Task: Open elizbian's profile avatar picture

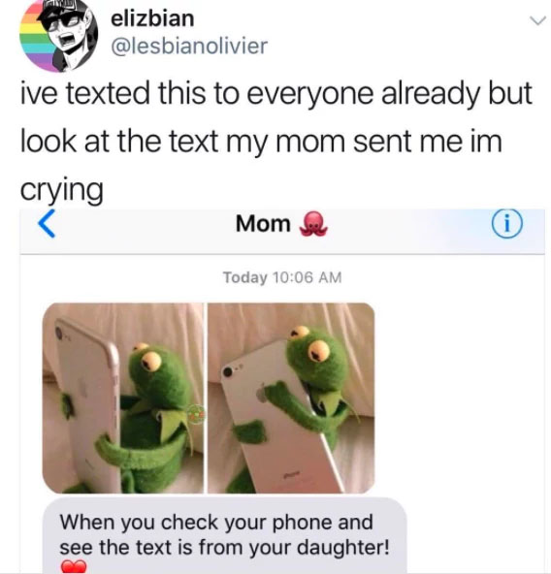Action: 58,35
